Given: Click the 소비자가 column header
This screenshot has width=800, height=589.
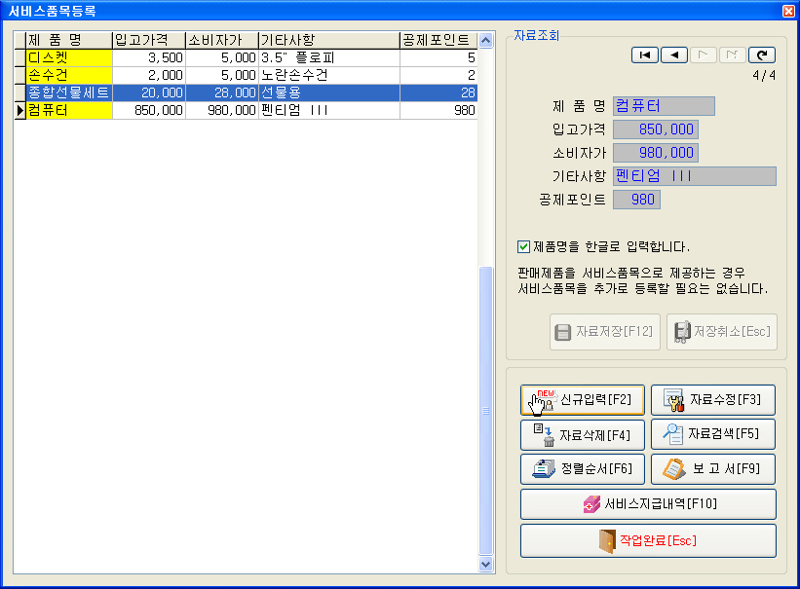Looking at the screenshot, I should pyautogui.click(x=221, y=40).
